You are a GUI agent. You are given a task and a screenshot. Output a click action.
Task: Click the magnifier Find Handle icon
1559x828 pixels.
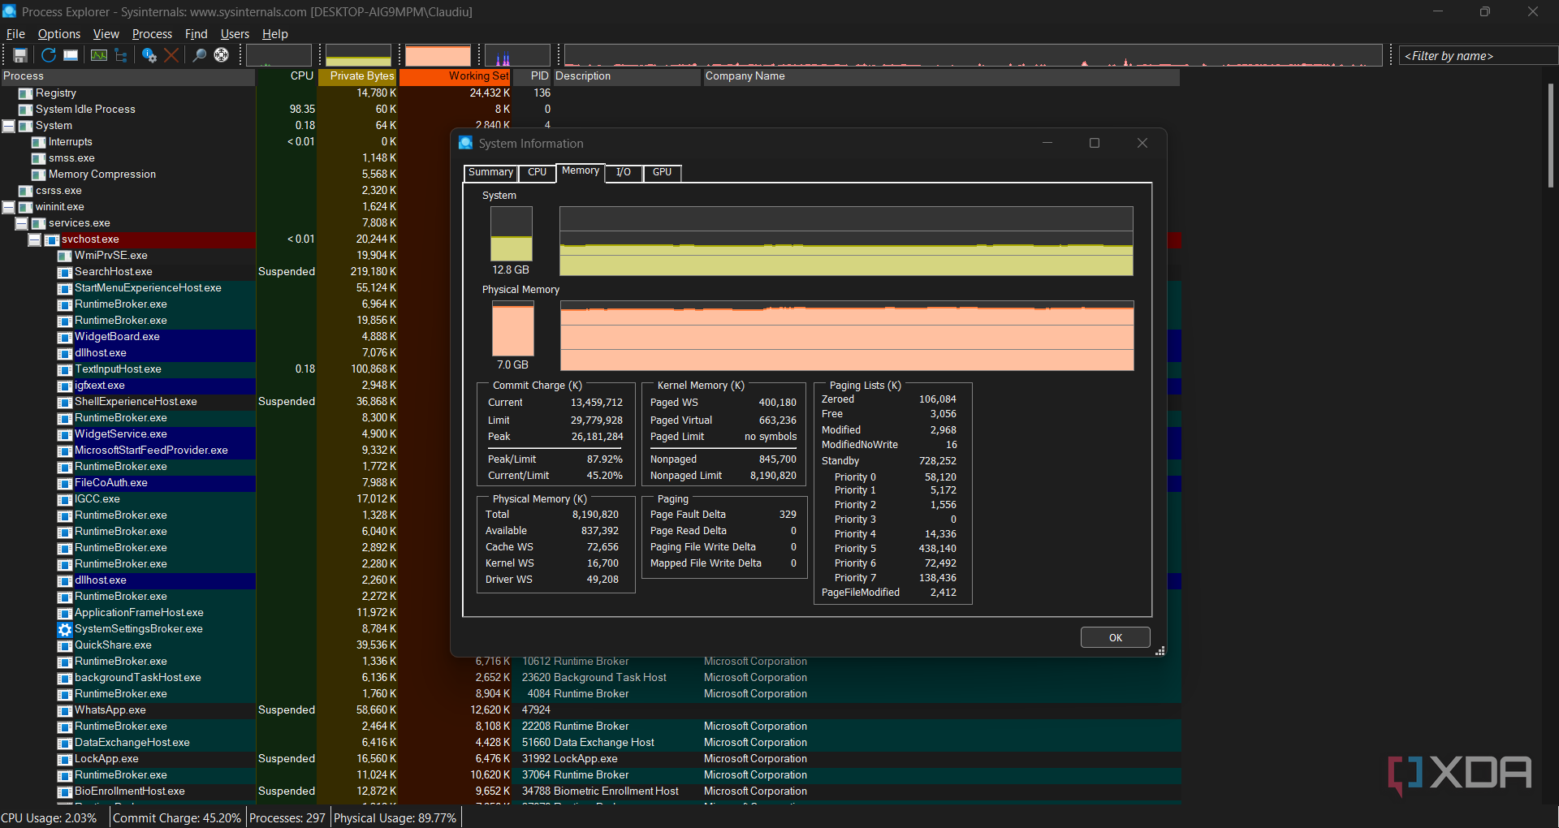tap(199, 55)
